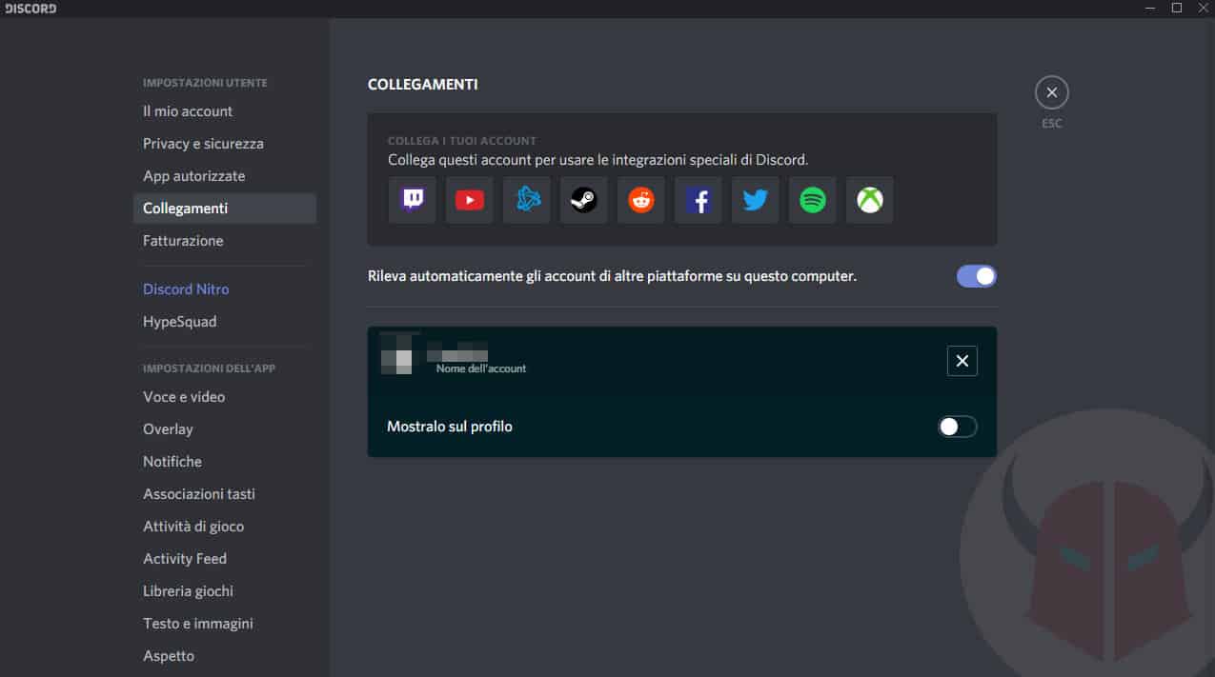This screenshot has height=677, width=1215.
Task: Open Activity Feed settings
Action: coord(225,559)
